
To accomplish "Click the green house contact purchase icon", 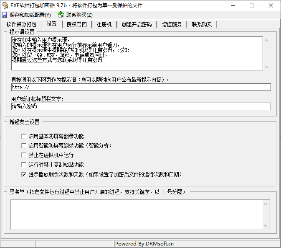I will [61, 15].
